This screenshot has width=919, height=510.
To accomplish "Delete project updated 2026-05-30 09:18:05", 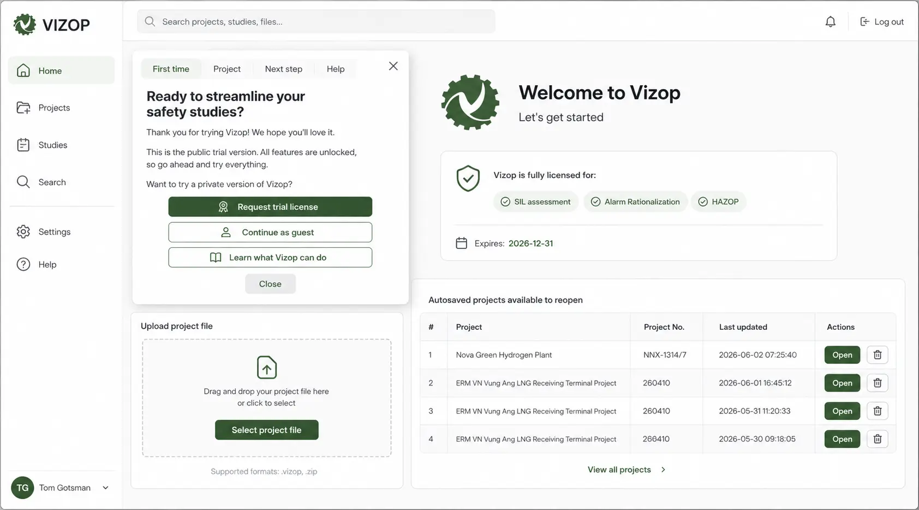I will (878, 439).
